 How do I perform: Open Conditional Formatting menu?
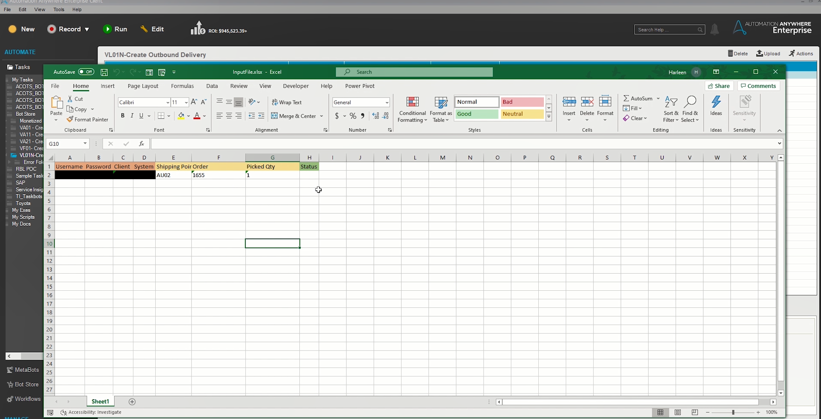[412, 110]
